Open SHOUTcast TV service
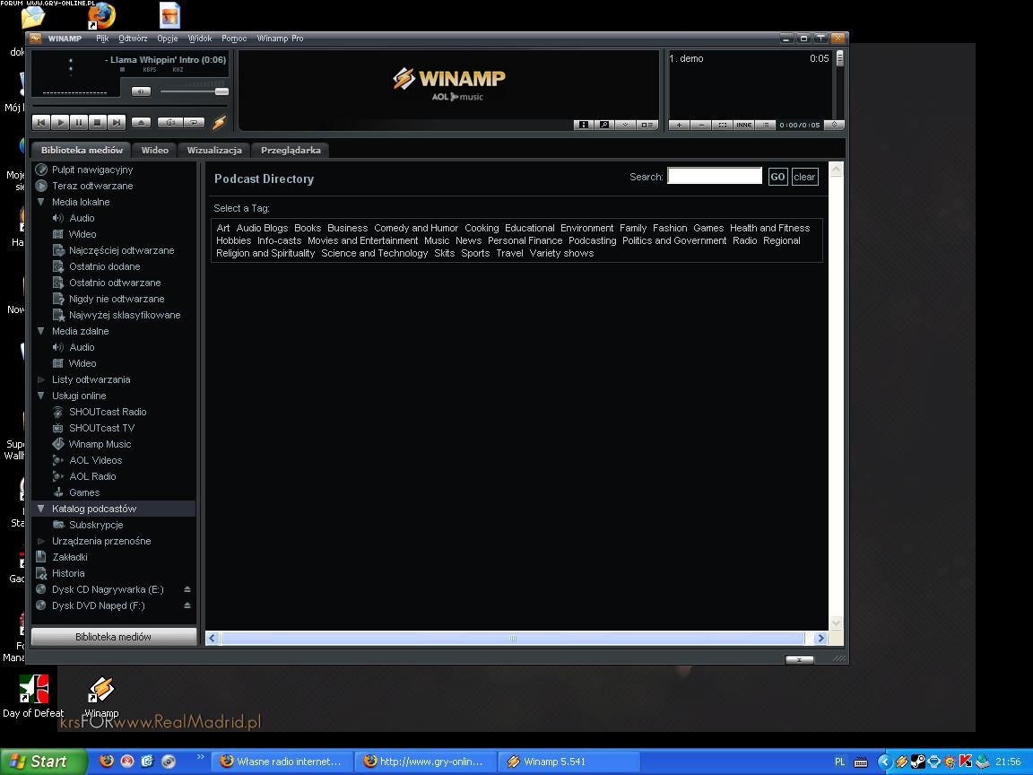Image resolution: width=1033 pixels, height=775 pixels. pyautogui.click(x=101, y=428)
